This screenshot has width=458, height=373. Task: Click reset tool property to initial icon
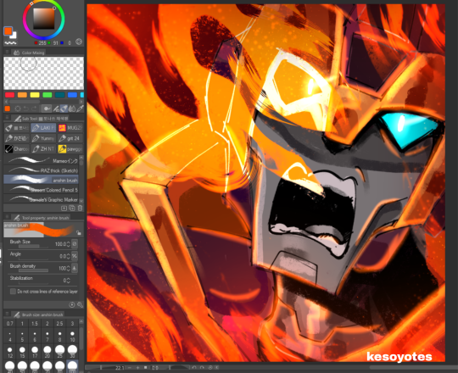(72, 304)
